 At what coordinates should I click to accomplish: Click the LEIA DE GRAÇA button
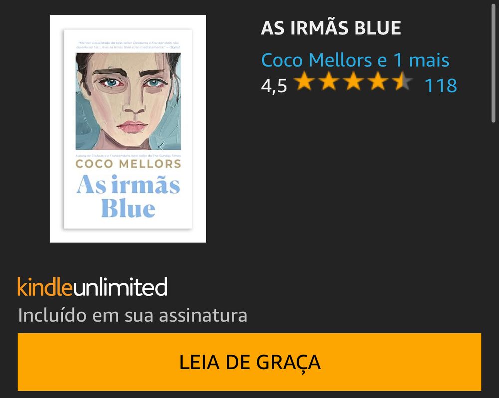pos(249,362)
